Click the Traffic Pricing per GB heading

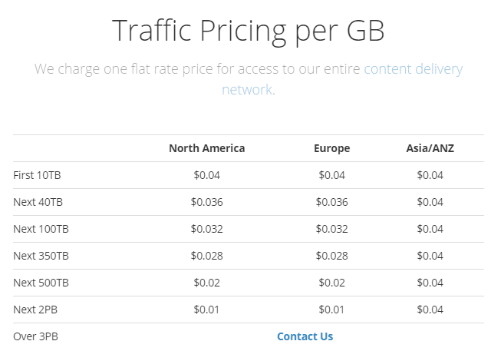pyautogui.click(x=248, y=30)
